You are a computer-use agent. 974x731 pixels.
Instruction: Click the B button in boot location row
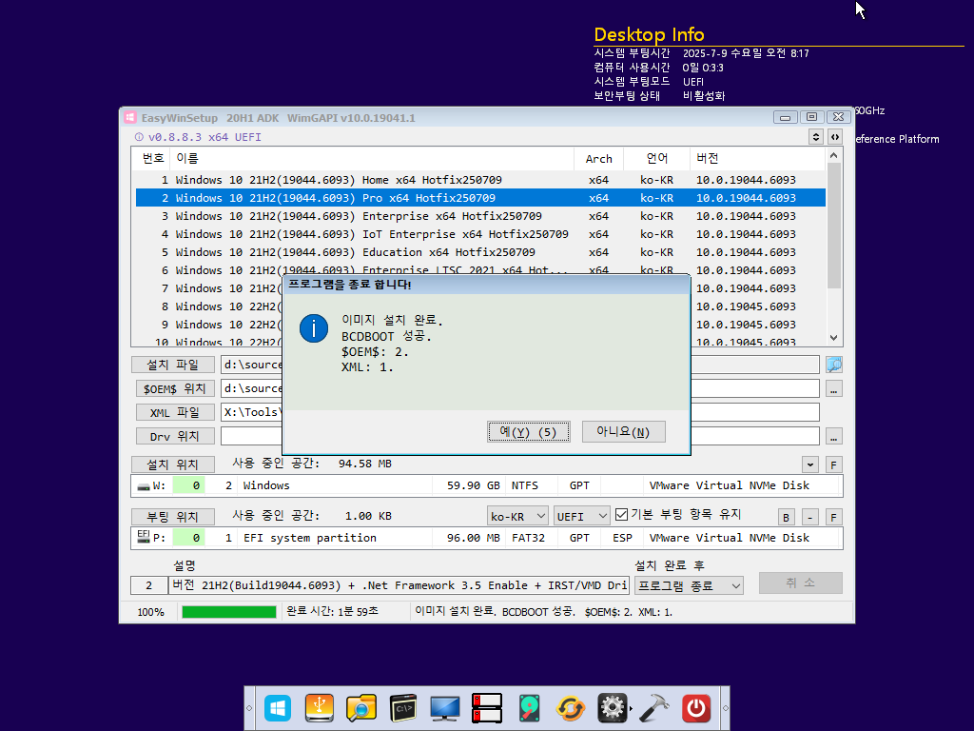point(786,517)
